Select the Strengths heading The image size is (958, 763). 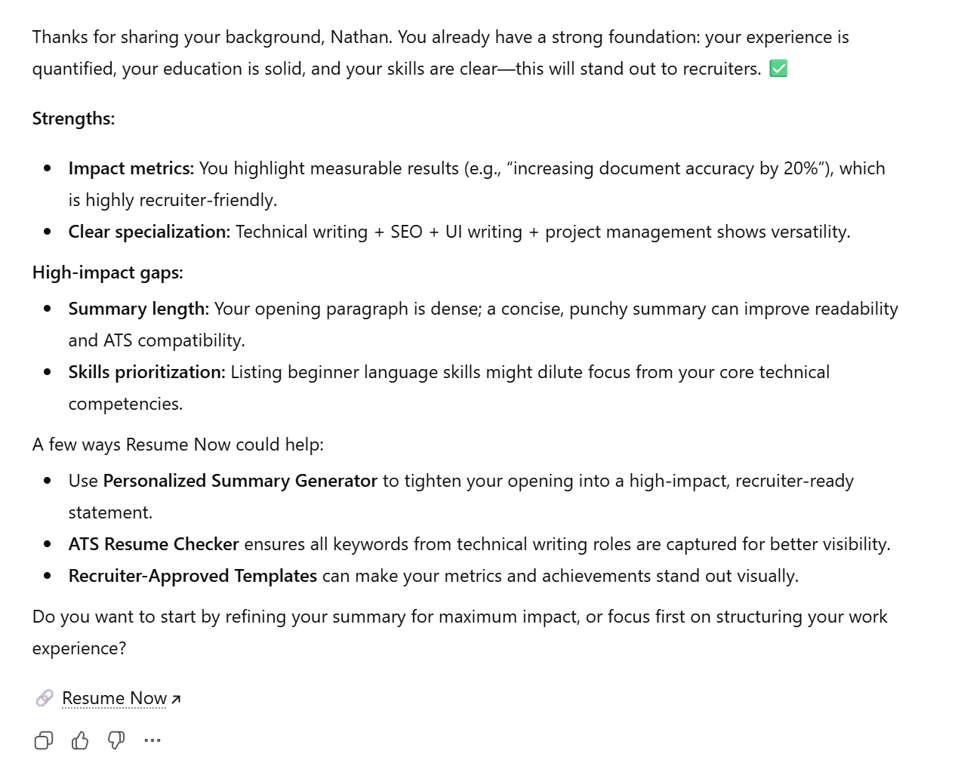(72, 118)
